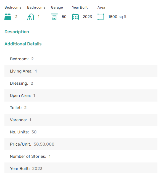Select the Dressing: 2 detail row

coord(81,83)
